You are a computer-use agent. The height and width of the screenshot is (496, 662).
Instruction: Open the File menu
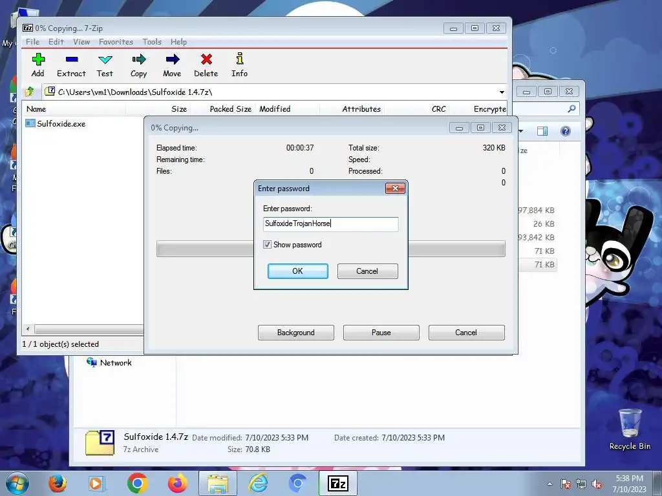tap(32, 42)
